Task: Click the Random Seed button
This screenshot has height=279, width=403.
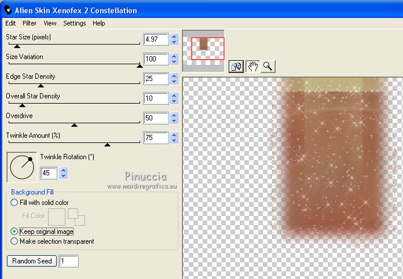Action: (32, 261)
